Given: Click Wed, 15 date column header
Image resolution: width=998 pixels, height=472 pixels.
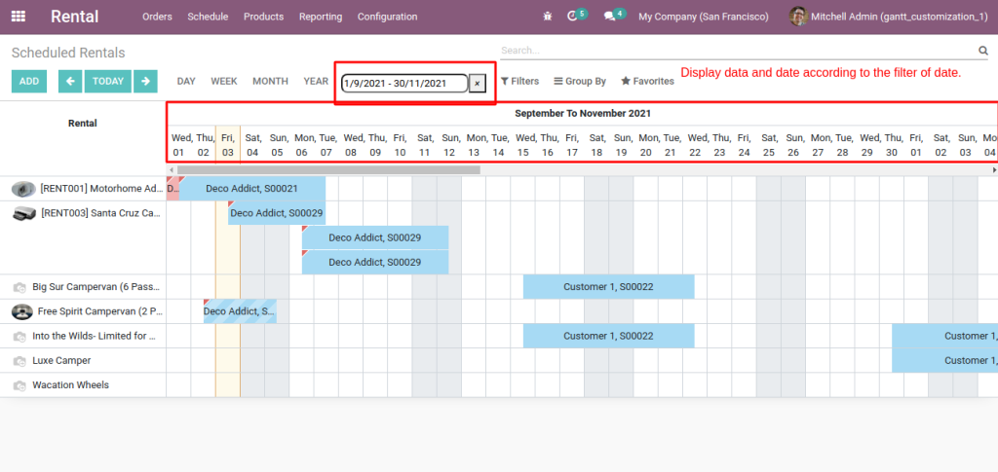Looking at the screenshot, I should click(x=523, y=145).
